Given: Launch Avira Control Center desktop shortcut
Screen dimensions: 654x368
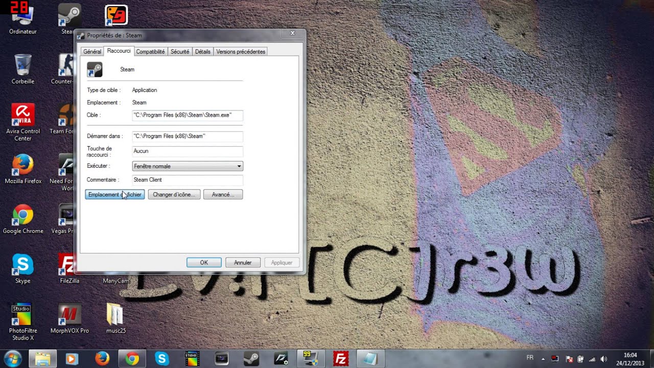Looking at the screenshot, I should click(22, 123).
